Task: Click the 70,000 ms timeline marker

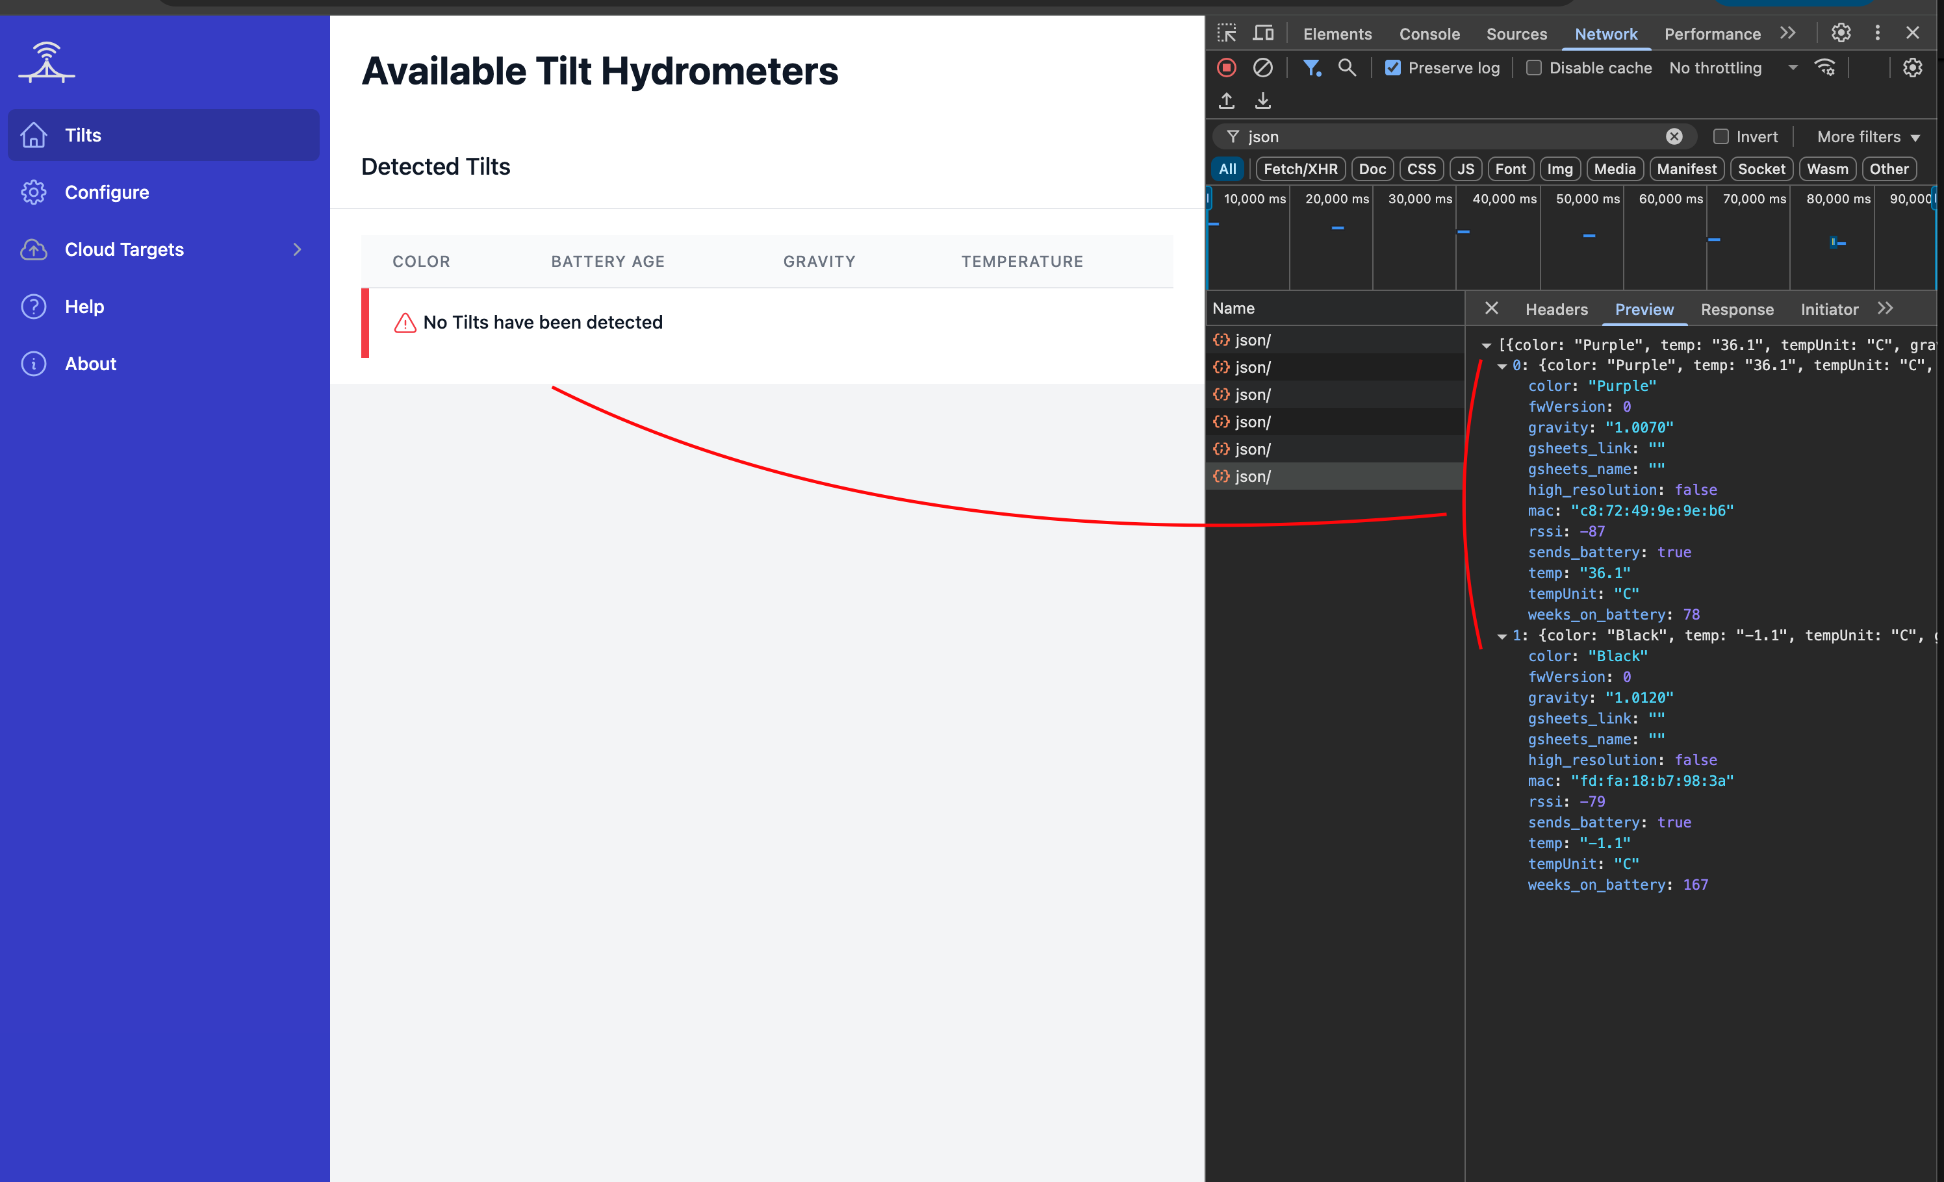Action: tap(1754, 199)
